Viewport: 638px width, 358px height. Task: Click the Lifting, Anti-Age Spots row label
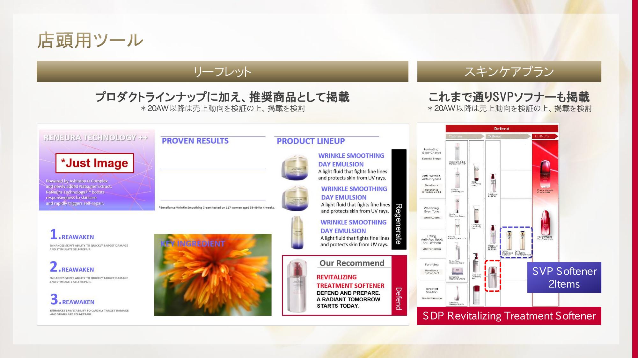coord(432,240)
